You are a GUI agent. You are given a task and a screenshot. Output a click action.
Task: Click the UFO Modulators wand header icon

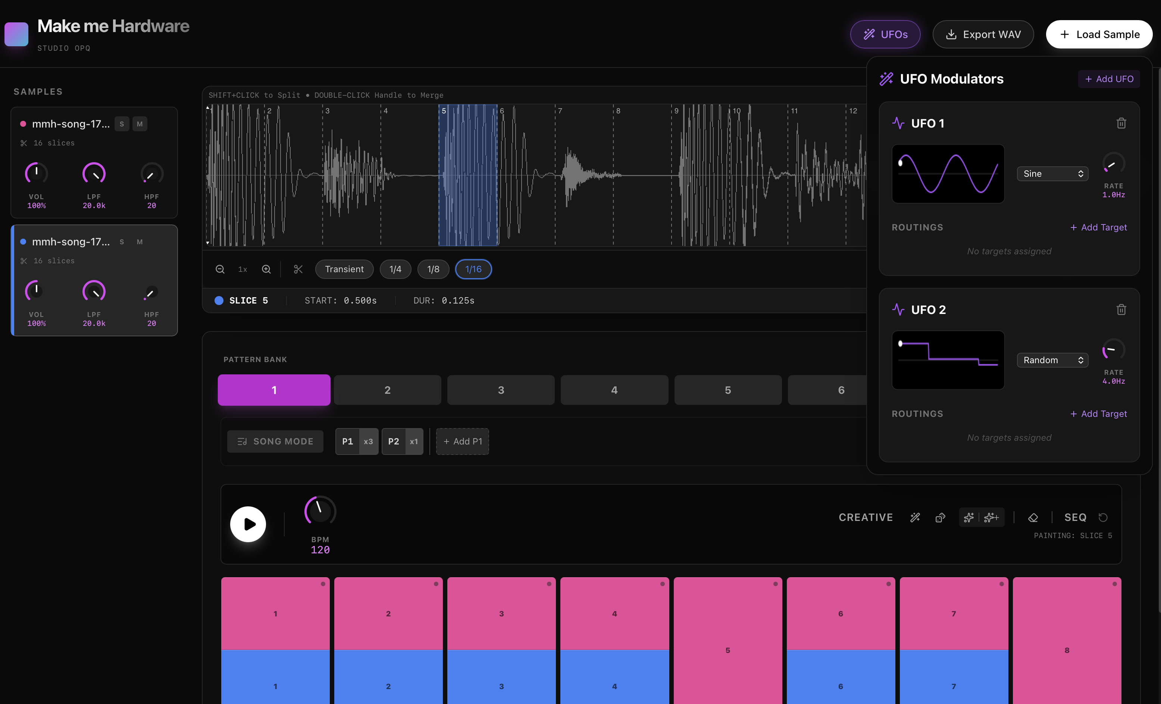(x=886, y=79)
